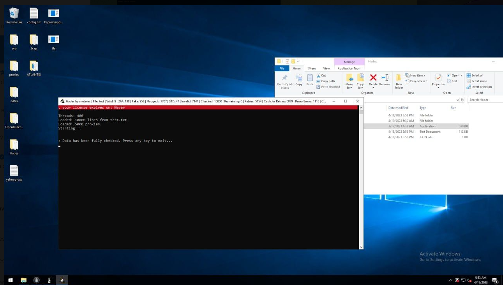Select the tlsproxyupd... desktop shortcut
The height and width of the screenshot is (285, 503).
pos(53,16)
